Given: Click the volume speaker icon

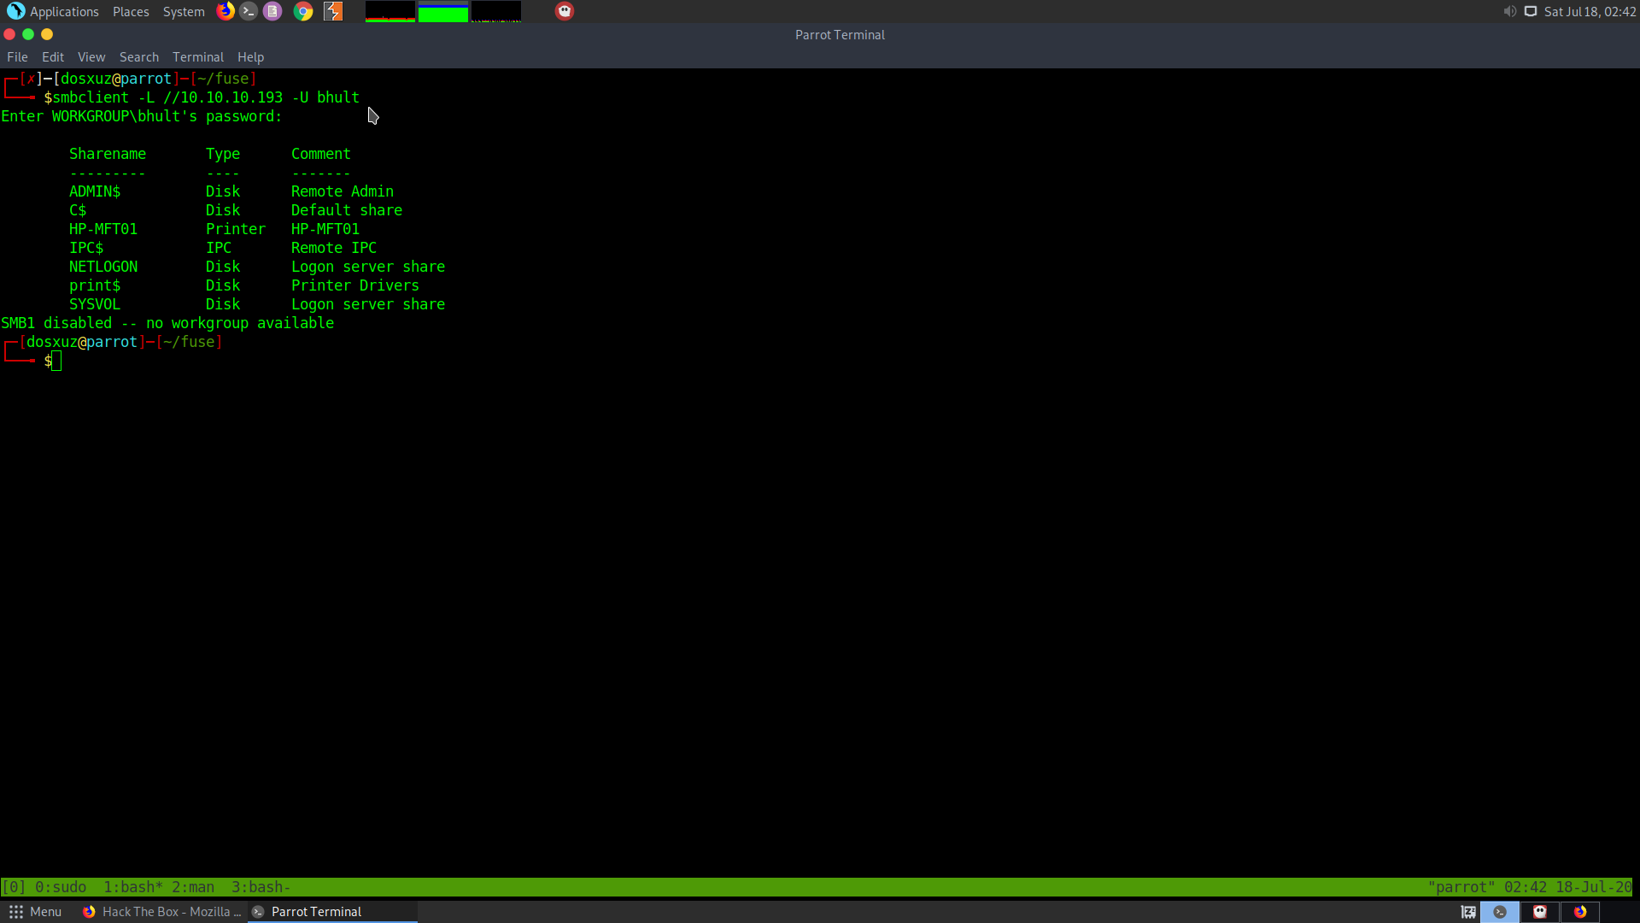Looking at the screenshot, I should (x=1509, y=11).
